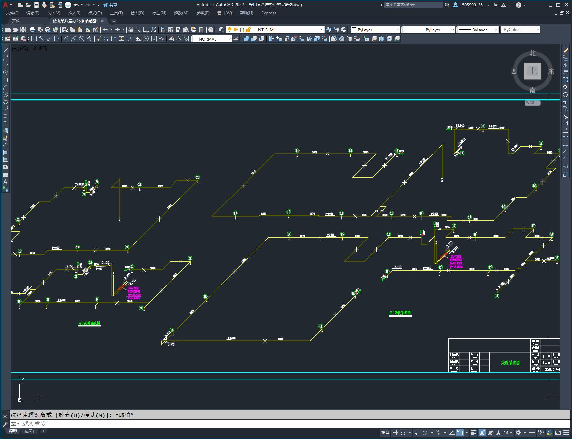Toggle auto-add annotation scales button

point(490,433)
